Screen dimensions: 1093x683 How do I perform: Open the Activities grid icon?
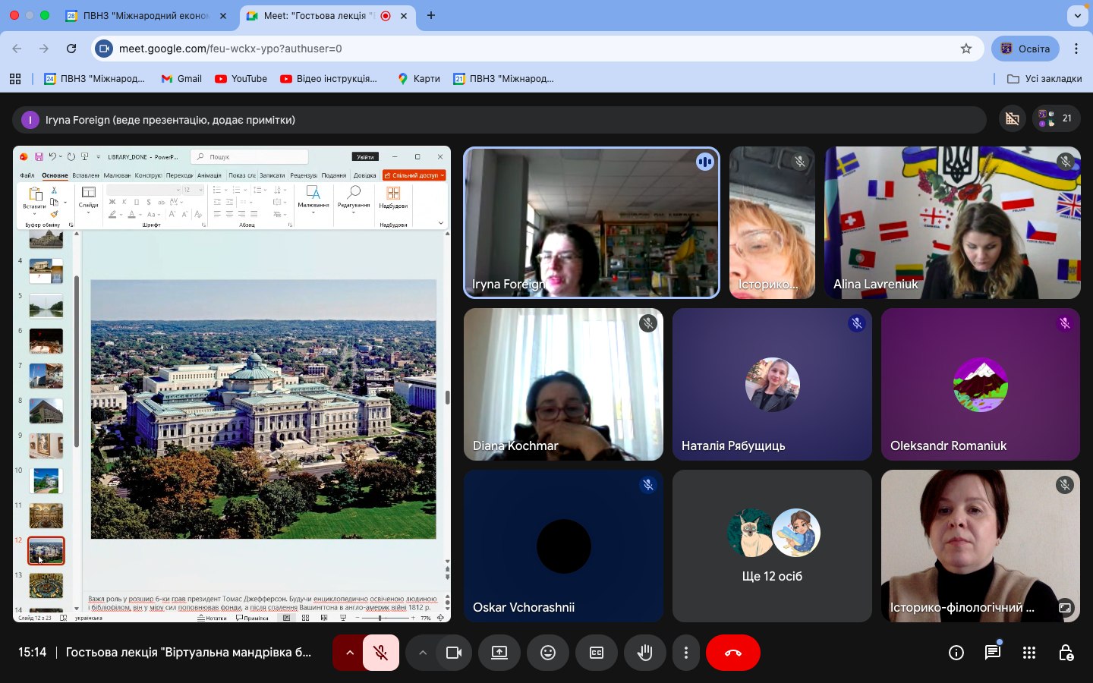tap(1028, 653)
